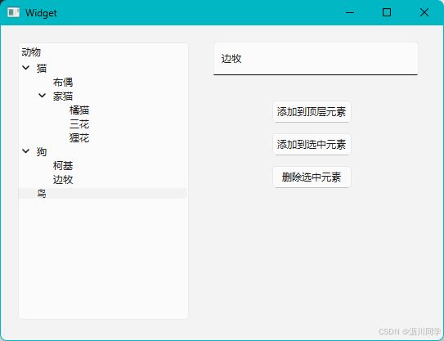Click the Widget window app icon
This screenshot has width=444, height=341.
13,12
